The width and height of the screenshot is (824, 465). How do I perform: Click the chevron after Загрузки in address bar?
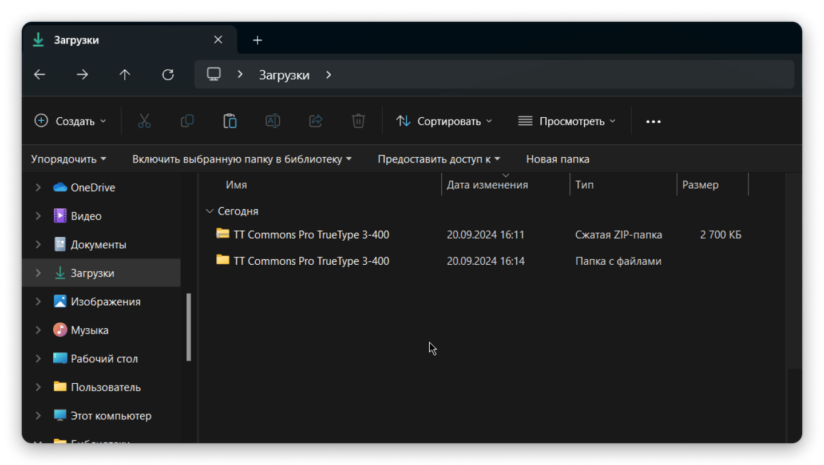328,75
